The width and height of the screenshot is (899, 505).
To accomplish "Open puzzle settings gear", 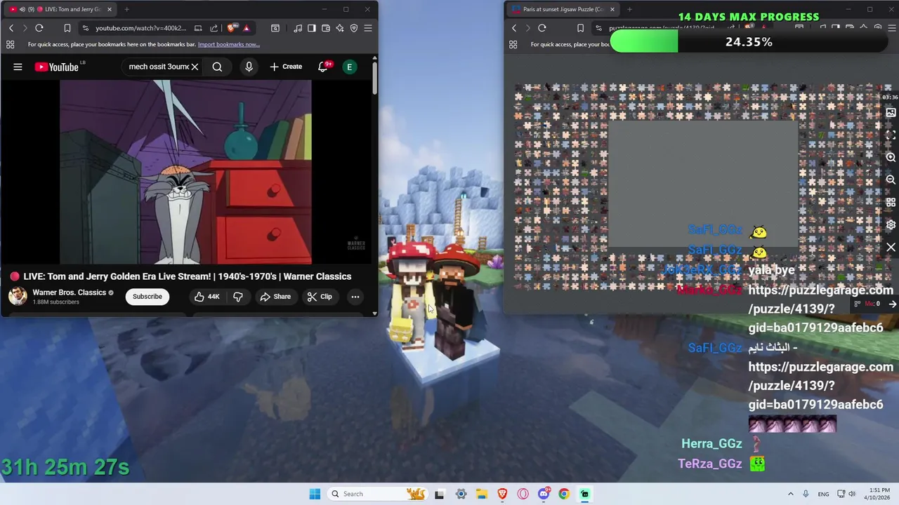I will (x=891, y=225).
